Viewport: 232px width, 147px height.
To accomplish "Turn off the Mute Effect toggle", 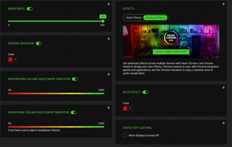I will tap(146, 92).
